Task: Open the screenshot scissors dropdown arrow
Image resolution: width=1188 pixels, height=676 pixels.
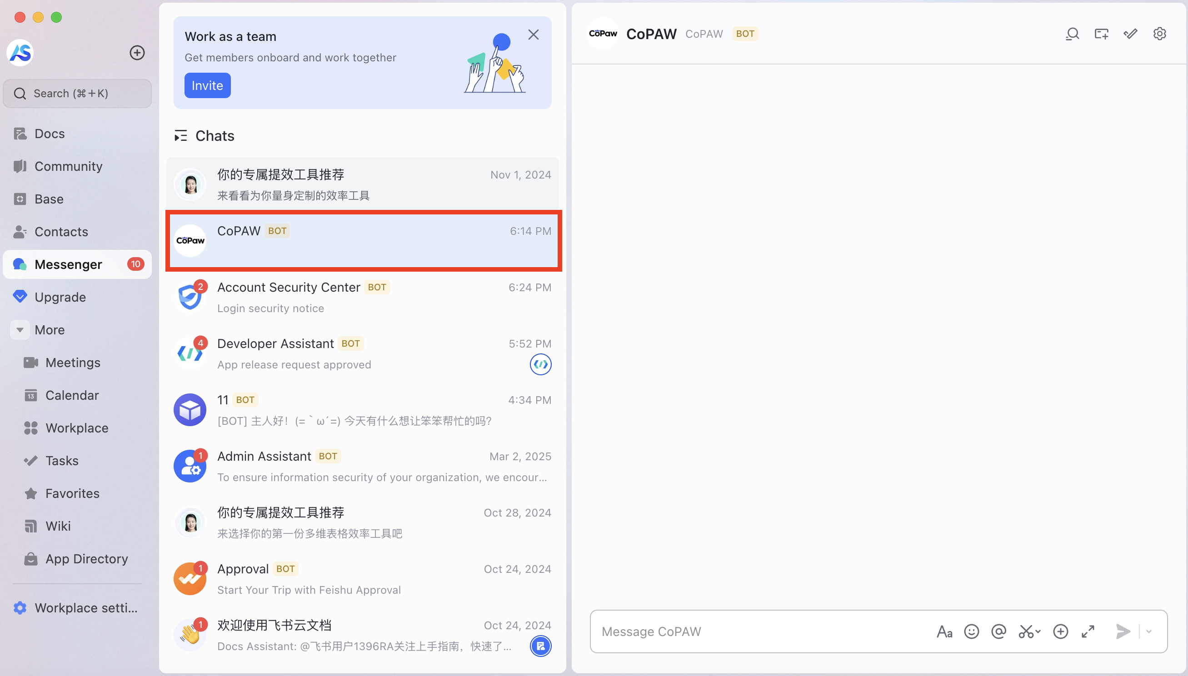Action: point(1038,631)
